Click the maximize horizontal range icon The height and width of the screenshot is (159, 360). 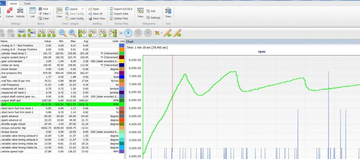(x=22, y=33)
